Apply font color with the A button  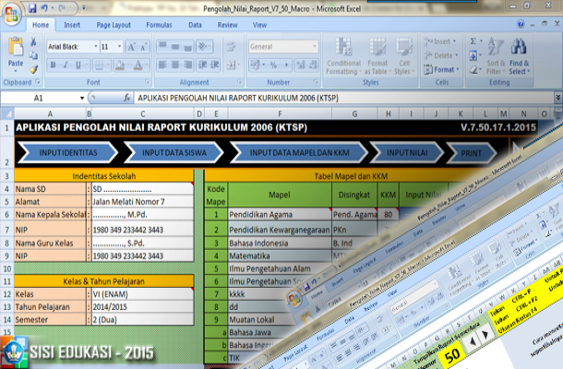138,65
